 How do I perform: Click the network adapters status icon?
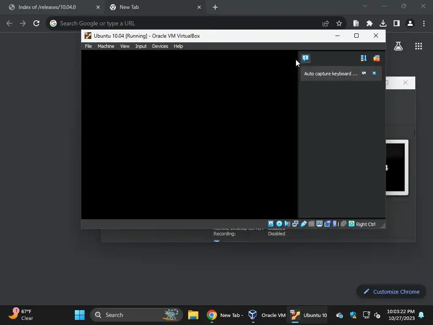click(x=295, y=224)
